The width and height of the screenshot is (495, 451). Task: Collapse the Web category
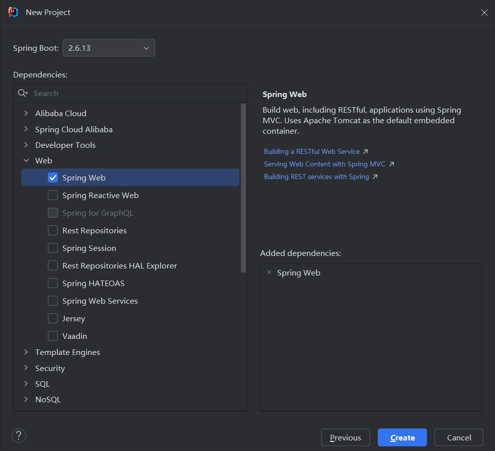coord(26,160)
